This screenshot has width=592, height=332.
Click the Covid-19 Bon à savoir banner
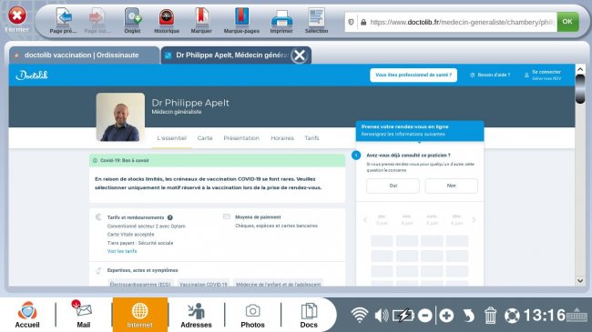click(x=217, y=160)
